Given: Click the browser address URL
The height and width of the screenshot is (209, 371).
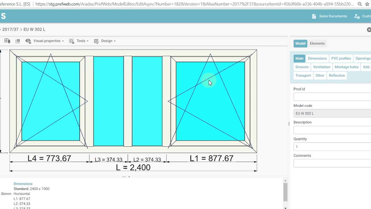Looking at the screenshot, I should pos(194,4).
